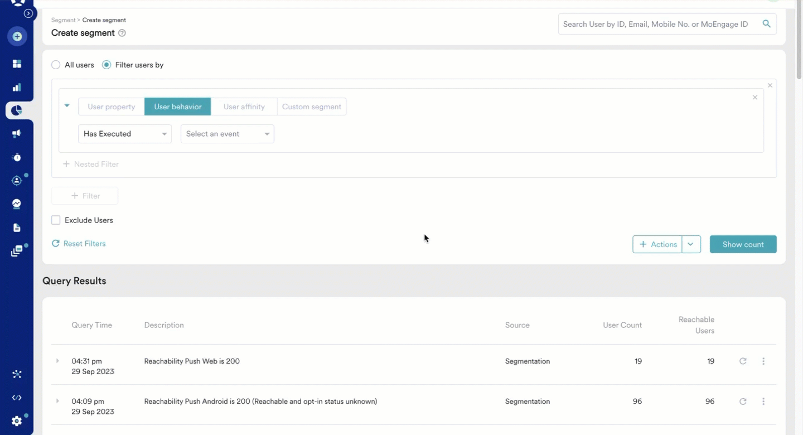
Task: Select the All users radio button
Action: click(x=56, y=65)
